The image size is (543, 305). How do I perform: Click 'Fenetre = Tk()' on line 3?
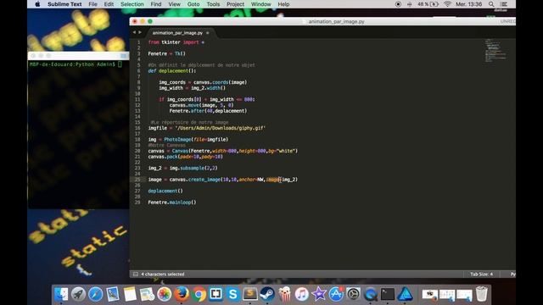[x=166, y=53]
